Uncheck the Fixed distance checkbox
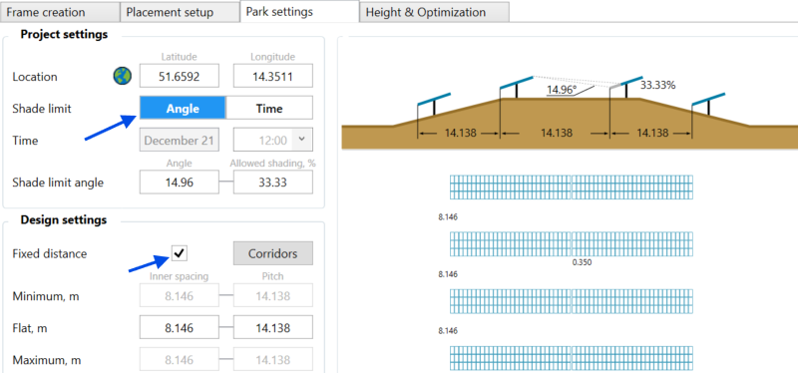The height and width of the screenshot is (373, 798). pyautogui.click(x=180, y=252)
